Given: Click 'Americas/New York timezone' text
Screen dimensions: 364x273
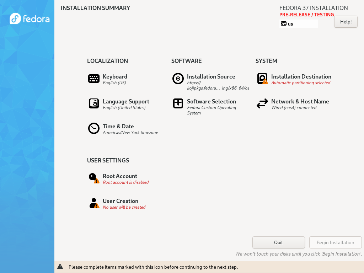Looking at the screenshot, I should click(x=130, y=133).
